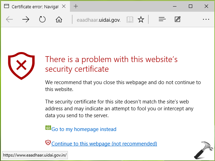Image resolution: width=215 pixels, height=161 pixels.
Task: Add page to favorites star
Action: click(141, 19)
